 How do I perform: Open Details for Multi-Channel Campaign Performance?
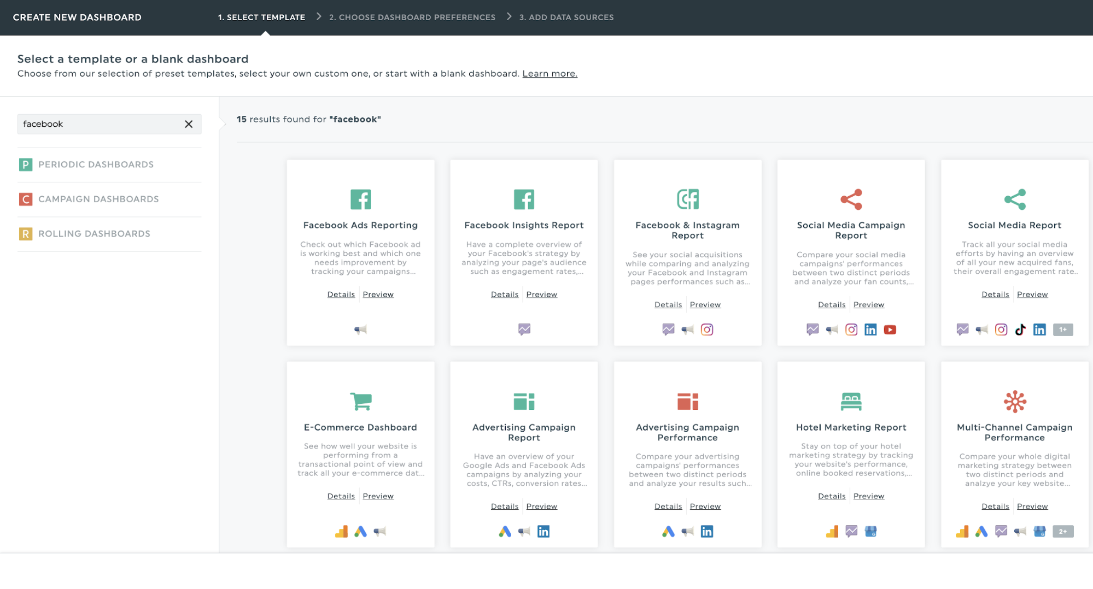[995, 506]
